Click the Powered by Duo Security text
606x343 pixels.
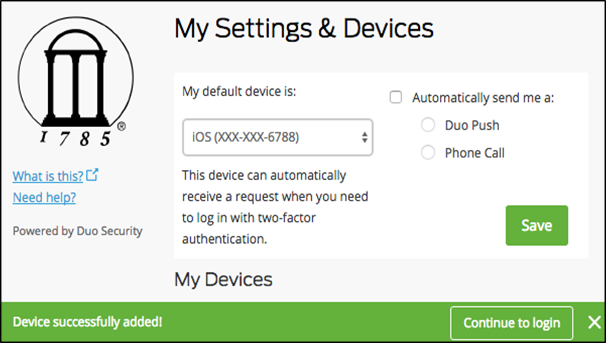[77, 231]
